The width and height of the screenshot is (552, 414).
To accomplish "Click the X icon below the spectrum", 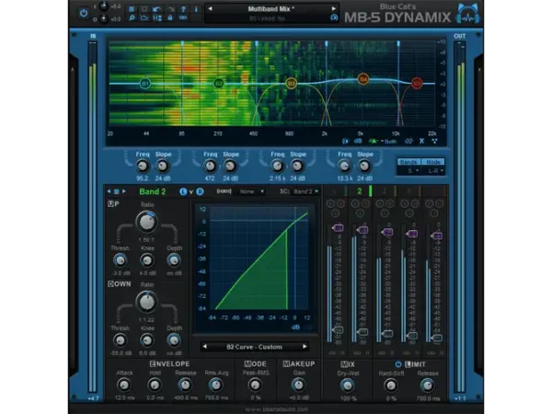I will tap(421, 141).
